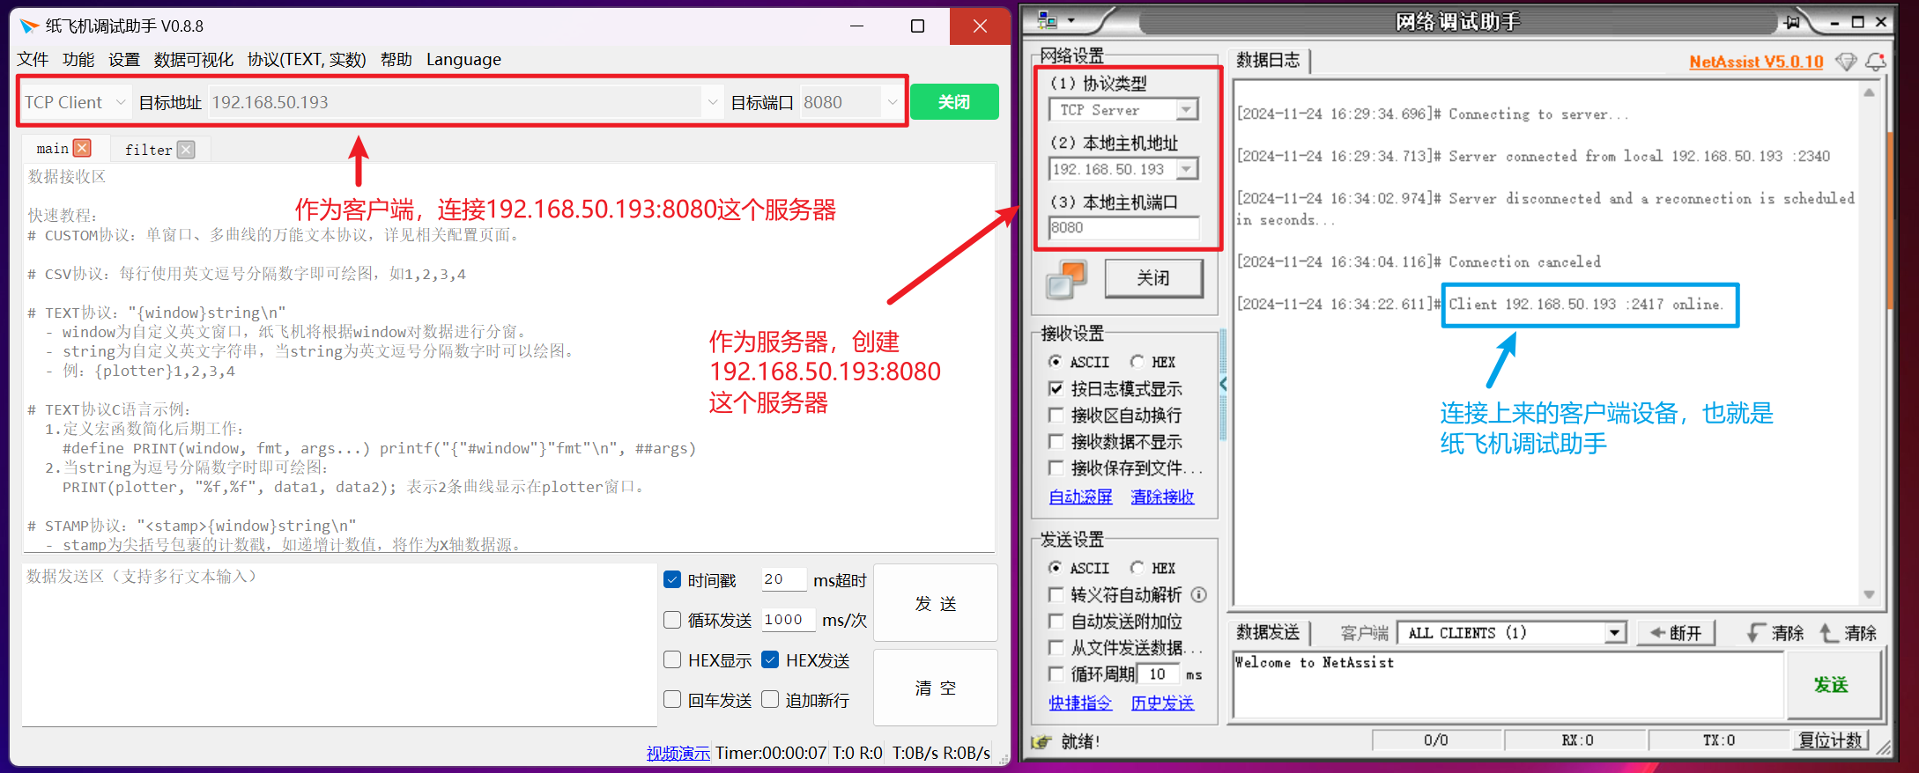Minimize the 纸飞机调试助手 window
The width and height of the screenshot is (1919, 773).
click(856, 26)
